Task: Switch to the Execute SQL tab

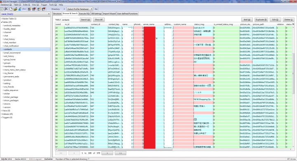Action: click(x=84, y=14)
